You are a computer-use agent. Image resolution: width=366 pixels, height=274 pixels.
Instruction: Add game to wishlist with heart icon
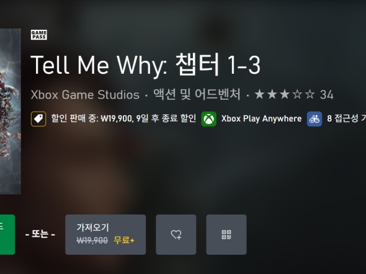coord(176,234)
